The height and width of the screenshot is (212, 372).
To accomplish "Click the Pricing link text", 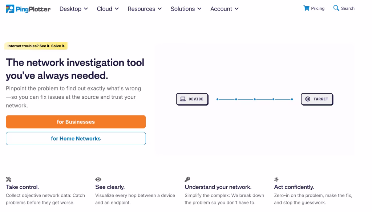I will [x=318, y=8].
